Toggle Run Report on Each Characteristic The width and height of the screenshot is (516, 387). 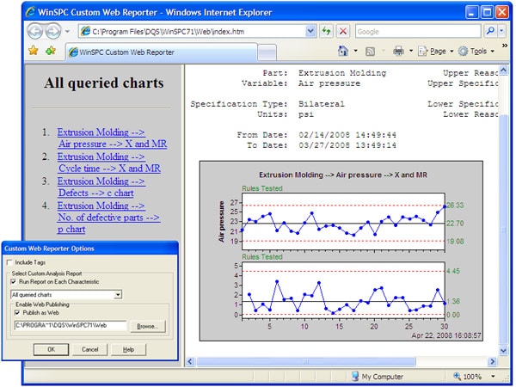point(14,281)
